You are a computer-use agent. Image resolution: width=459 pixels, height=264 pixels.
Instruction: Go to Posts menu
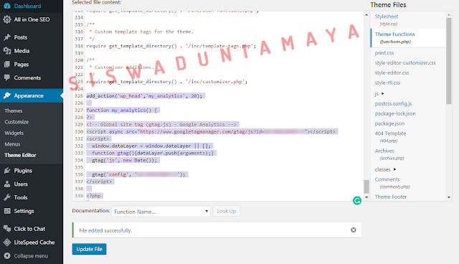[x=21, y=37]
